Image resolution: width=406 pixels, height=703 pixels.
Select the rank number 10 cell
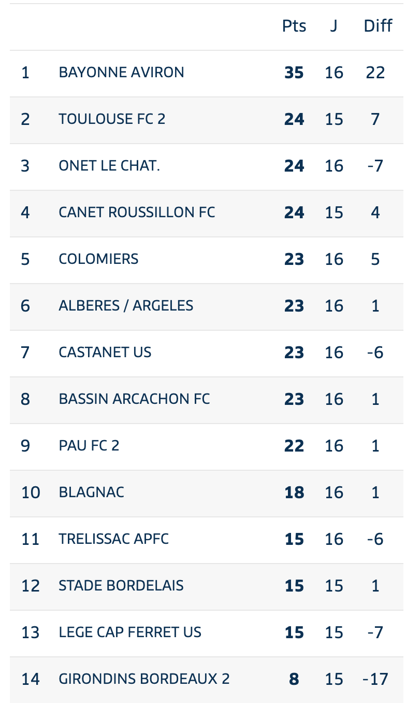pyautogui.click(x=31, y=493)
